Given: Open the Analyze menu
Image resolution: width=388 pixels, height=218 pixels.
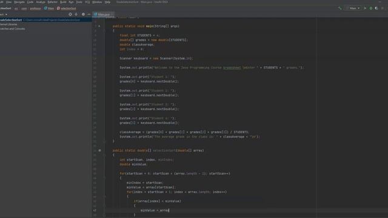Looking at the screenshot, I should pos(41,2).
